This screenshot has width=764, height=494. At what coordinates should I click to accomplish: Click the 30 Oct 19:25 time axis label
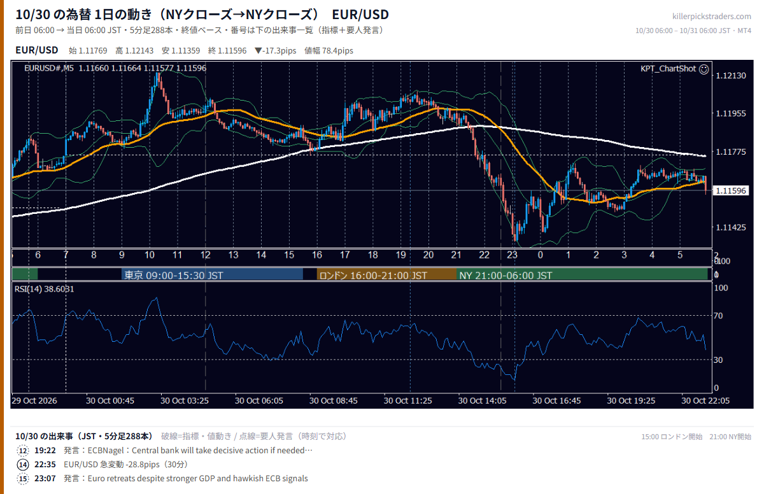coord(632,401)
